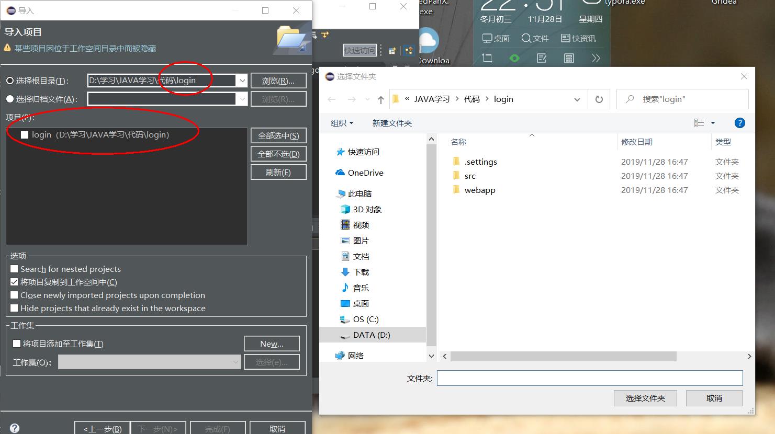The image size is (775, 434).
Task: Click the Refresh projects button
Action: [278, 172]
